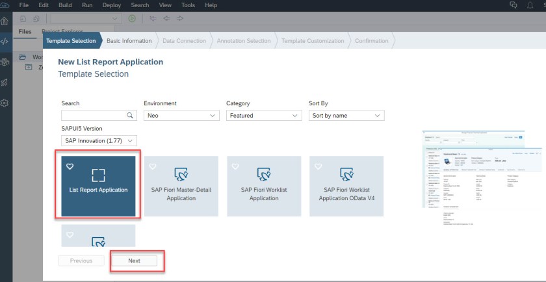Image resolution: width=546 pixels, height=282 pixels.
Task: Favorite the List Report Application tile heart
Action: (70, 166)
